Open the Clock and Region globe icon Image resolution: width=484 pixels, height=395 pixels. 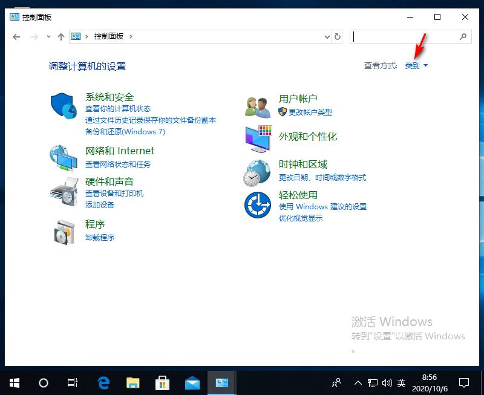tap(257, 173)
